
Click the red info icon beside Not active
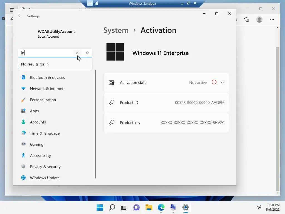[214, 82]
